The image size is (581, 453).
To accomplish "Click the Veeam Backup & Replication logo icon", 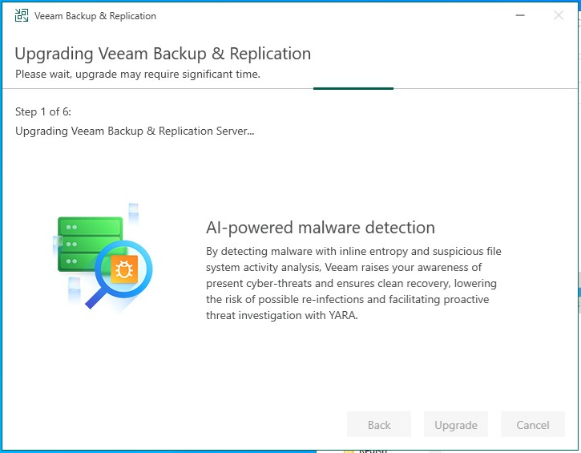I will coord(22,15).
